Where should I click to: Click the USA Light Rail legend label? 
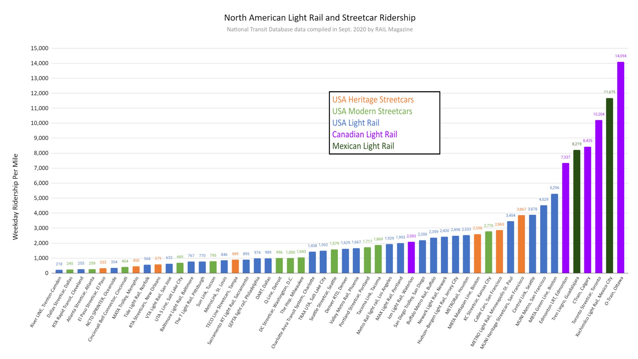coord(356,123)
